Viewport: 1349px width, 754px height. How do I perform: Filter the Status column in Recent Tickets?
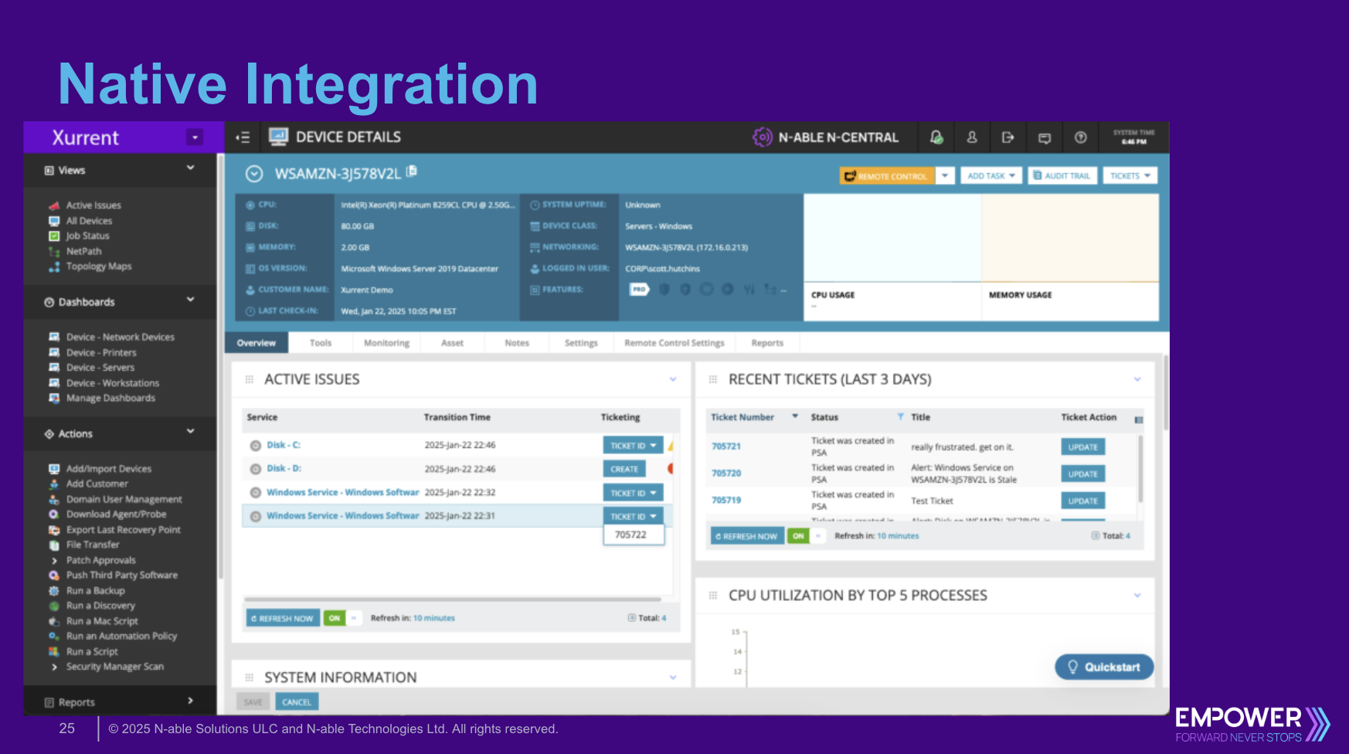(900, 417)
